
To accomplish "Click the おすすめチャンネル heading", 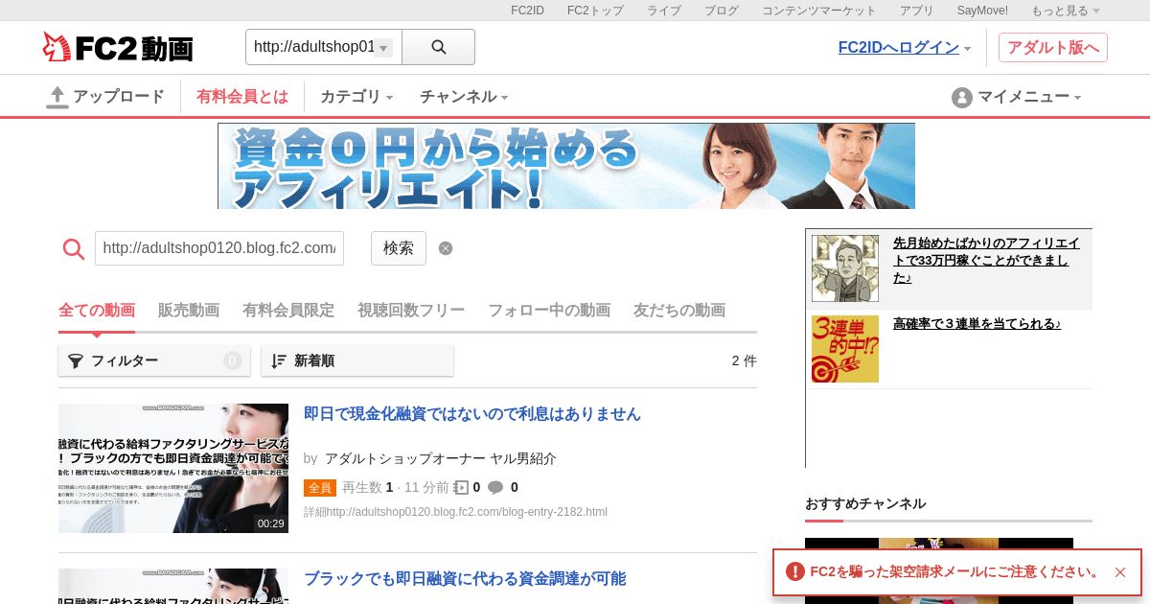I will click(x=865, y=503).
